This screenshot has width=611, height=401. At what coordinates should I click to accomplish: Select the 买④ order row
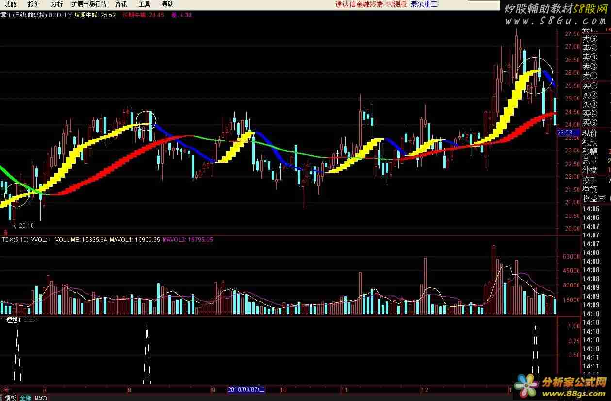tap(591, 114)
